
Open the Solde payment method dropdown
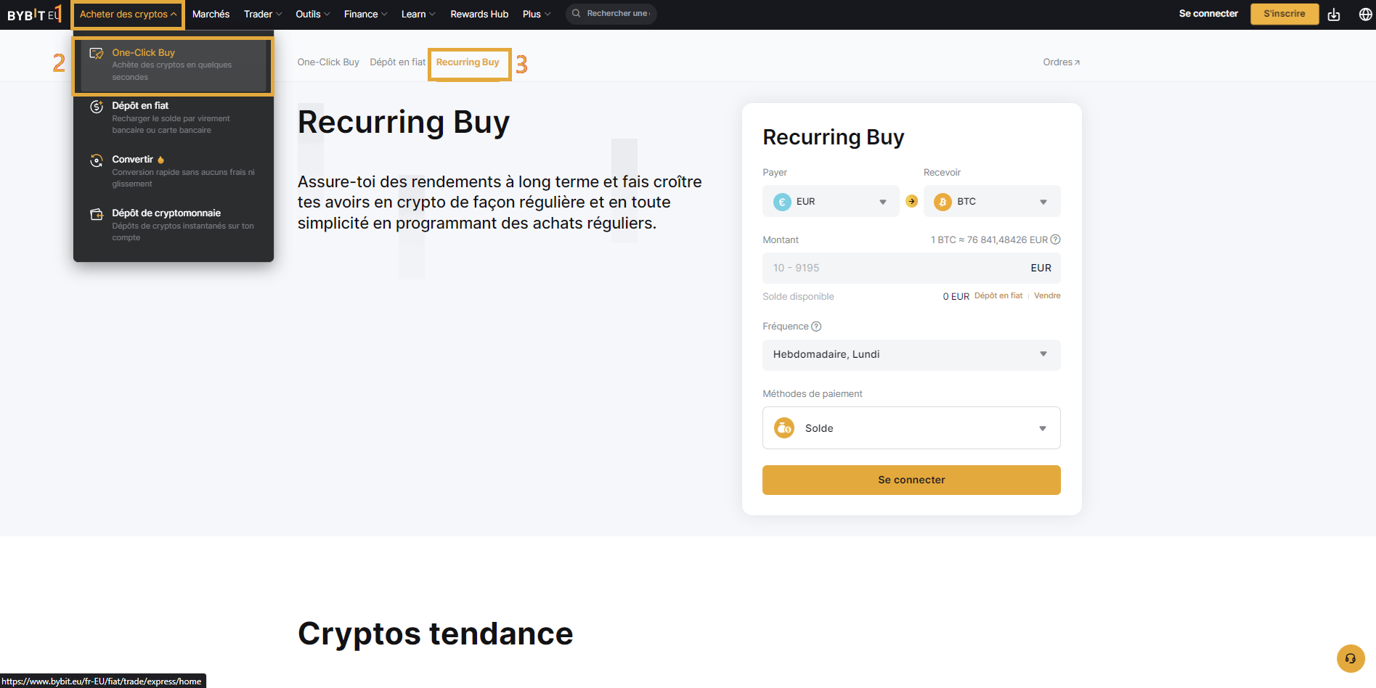1043,427
